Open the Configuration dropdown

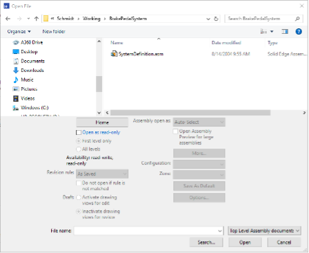(199, 165)
